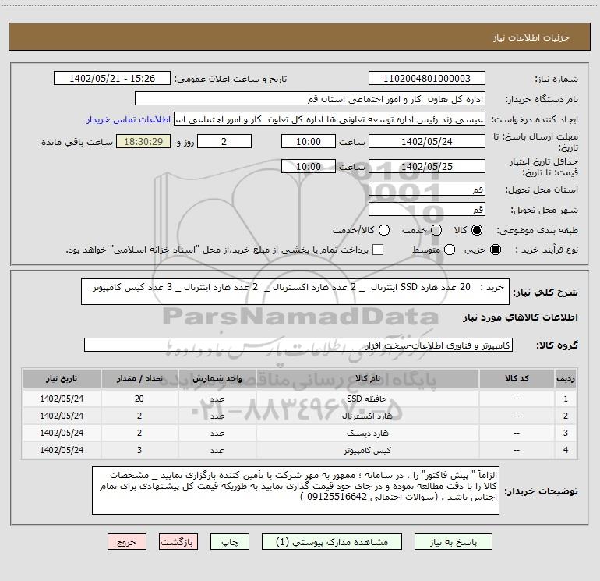Screen dimensions: 600x581
Task: Select the متوسط purchase type radio
Action: [450, 250]
